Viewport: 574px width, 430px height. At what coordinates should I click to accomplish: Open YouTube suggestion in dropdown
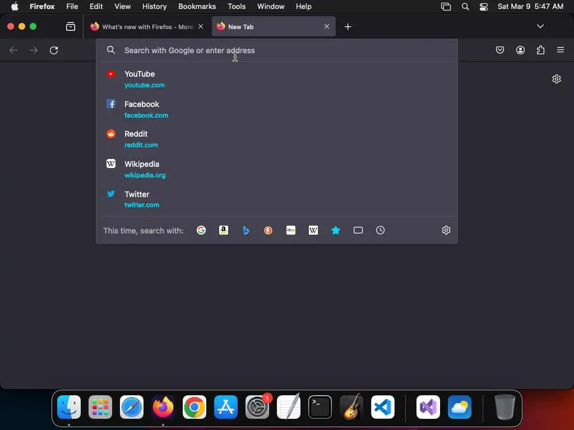point(277,80)
